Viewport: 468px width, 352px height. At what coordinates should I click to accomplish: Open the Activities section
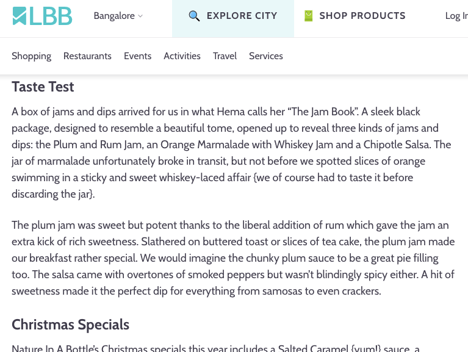[182, 56]
